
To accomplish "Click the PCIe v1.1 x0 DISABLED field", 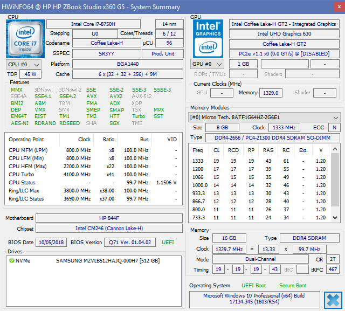I will pos(284,54).
